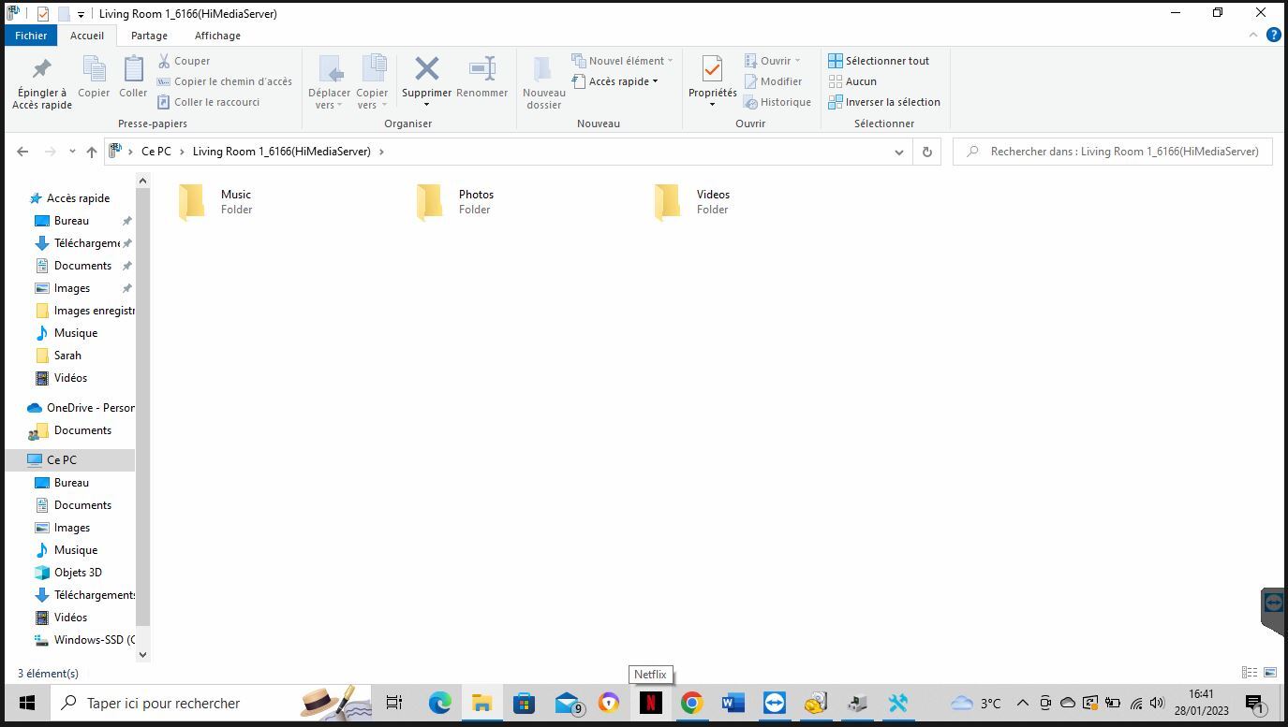Open Microsoft Word from taskbar

click(733, 703)
